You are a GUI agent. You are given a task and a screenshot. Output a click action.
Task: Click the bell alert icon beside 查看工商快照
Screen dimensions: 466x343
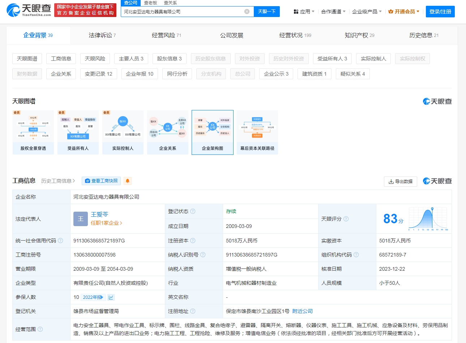click(x=128, y=181)
